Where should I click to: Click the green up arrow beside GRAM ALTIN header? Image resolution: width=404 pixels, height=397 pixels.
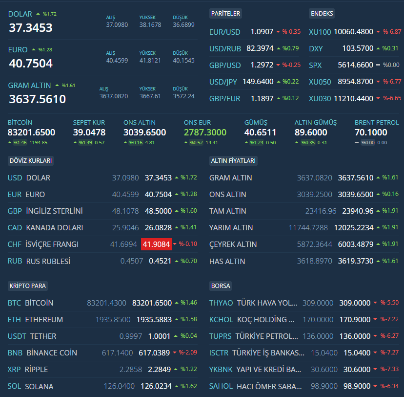tap(57, 86)
